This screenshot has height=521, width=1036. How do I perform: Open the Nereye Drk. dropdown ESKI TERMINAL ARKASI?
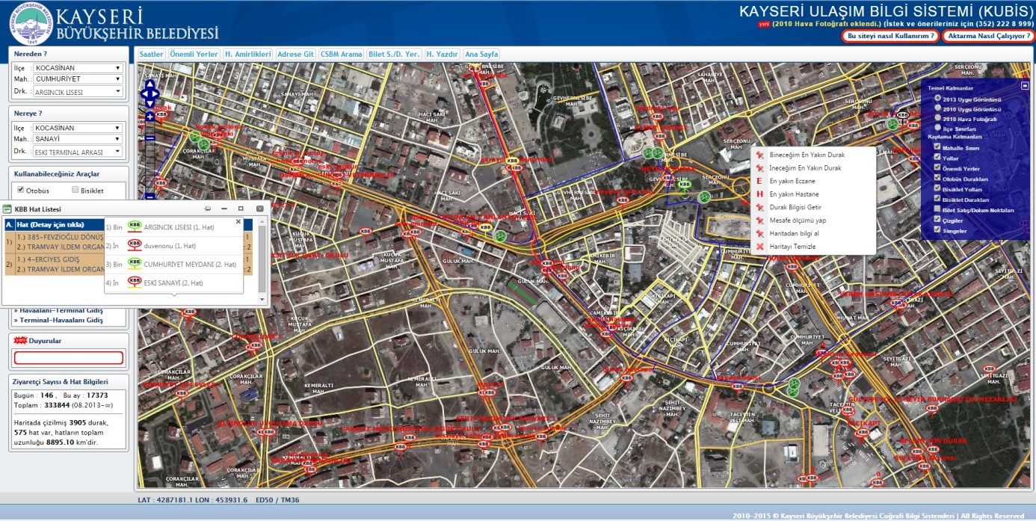point(78,152)
